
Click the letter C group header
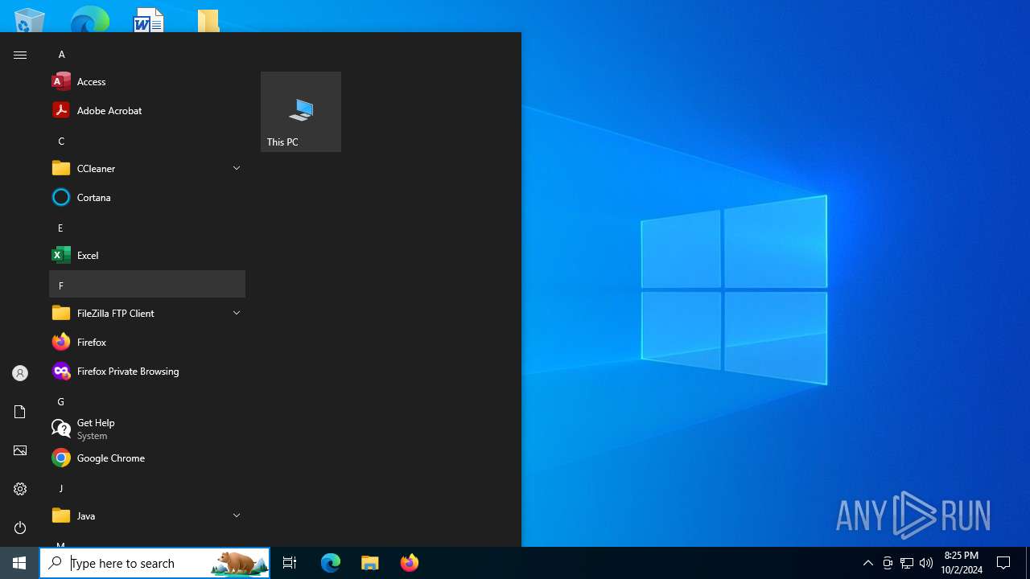[147, 141]
